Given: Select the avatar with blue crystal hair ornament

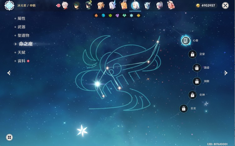Looking at the screenshot, I should coord(112,5).
